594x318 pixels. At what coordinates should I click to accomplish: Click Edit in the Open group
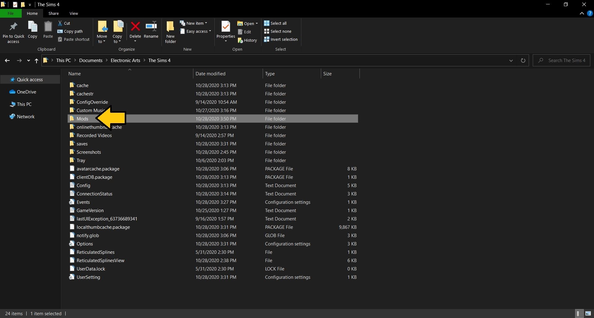point(245,32)
